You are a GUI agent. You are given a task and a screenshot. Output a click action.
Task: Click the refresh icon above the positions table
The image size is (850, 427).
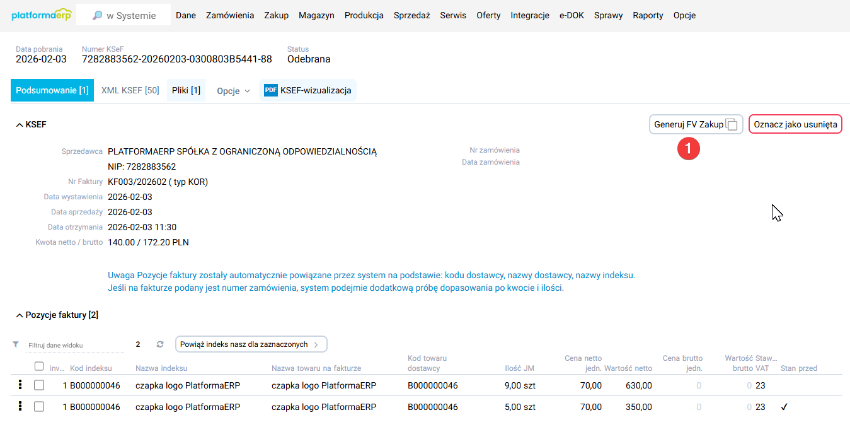pos(160,344)
